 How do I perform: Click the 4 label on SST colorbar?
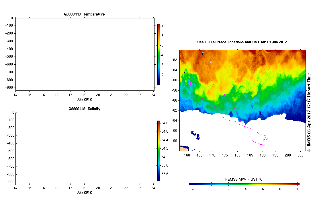tap(245, 189)
